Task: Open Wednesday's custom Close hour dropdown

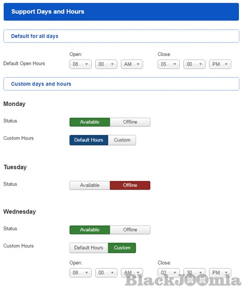Action: coord(168,273)
